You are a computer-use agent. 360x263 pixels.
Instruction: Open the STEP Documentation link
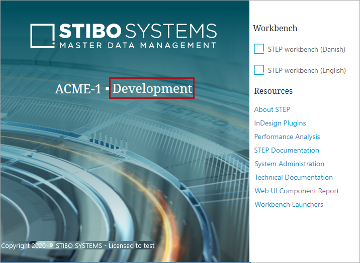coord(287,150)
